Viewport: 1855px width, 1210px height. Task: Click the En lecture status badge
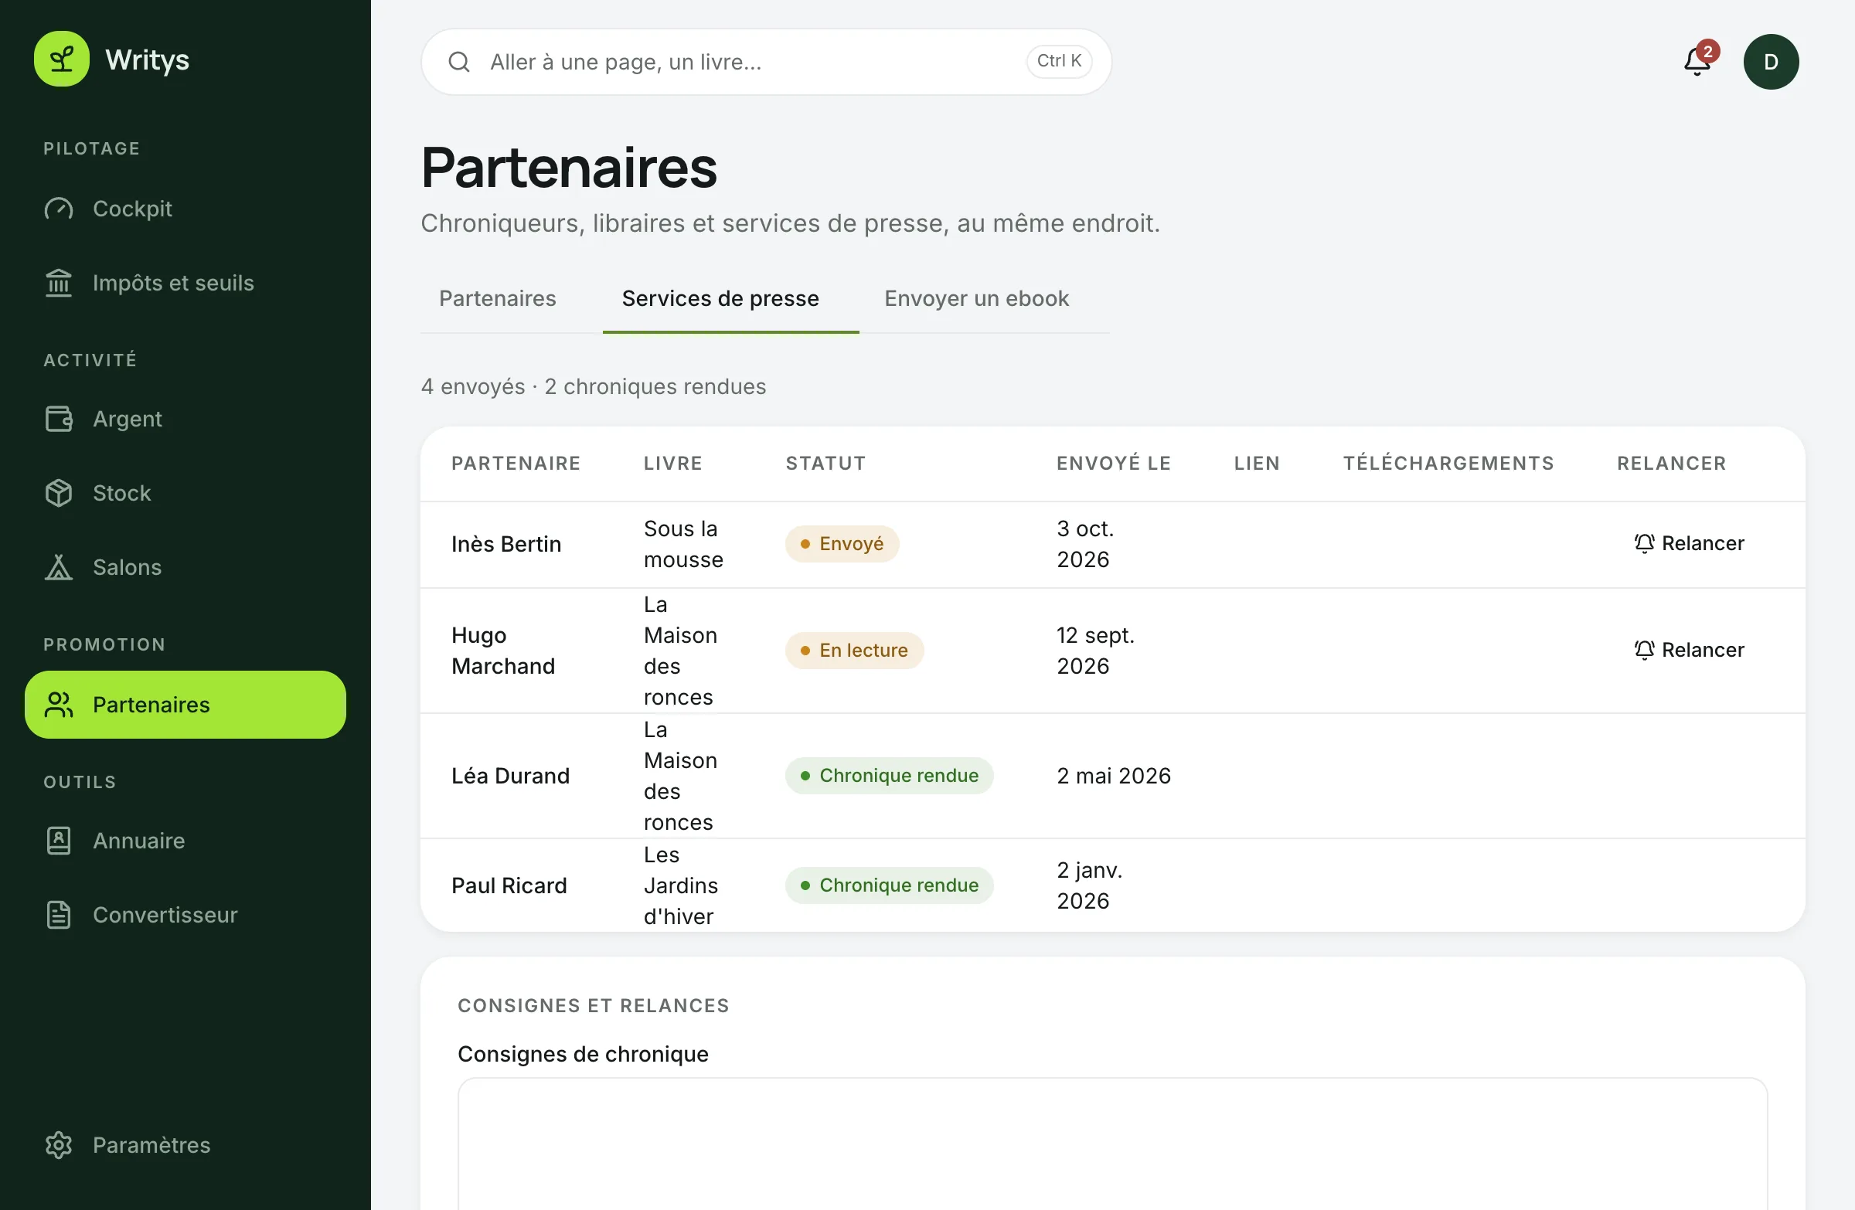pos(854,650)
